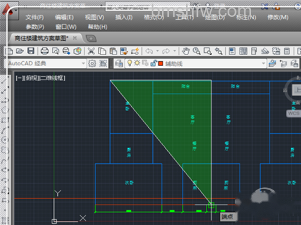Click the WCS coordinate system button
This screenshot has height=225, width=301.
coord(293,113)
